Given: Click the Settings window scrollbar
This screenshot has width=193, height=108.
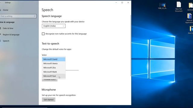Looking at the screenshot, I should coord(131,45).
